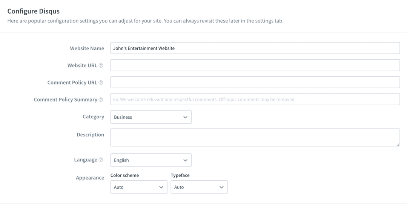Open the Color scheme dropdown
Screen dimensions: 407x204
pos(138,187)
